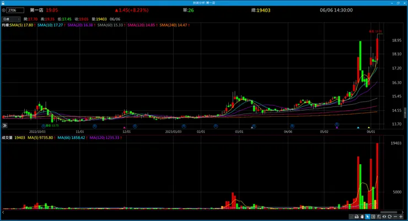Click the 18.95 price axis label
This screenshot has width=408, height=221.
click(x=396, y=40)
